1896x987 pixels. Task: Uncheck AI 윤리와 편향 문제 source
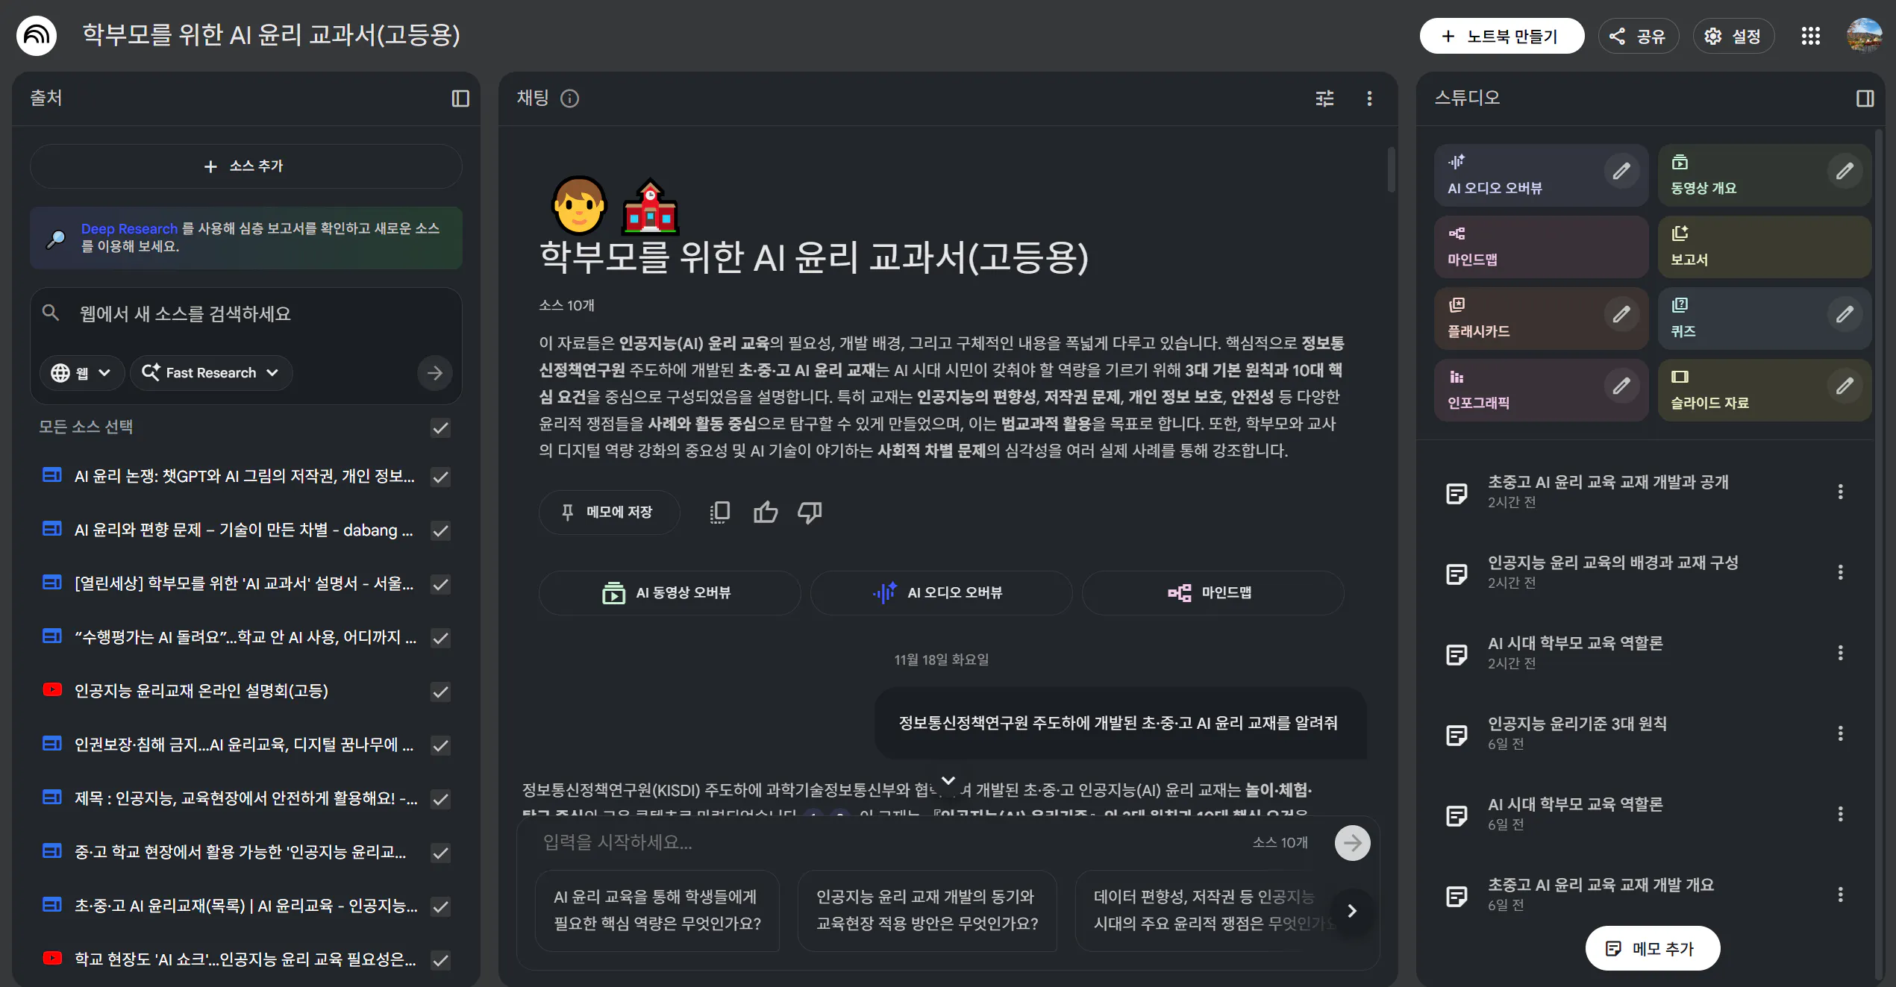tap(441, 530)
